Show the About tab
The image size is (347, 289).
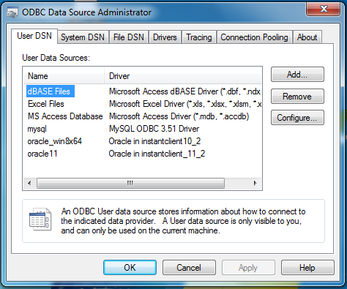[307, 37]
